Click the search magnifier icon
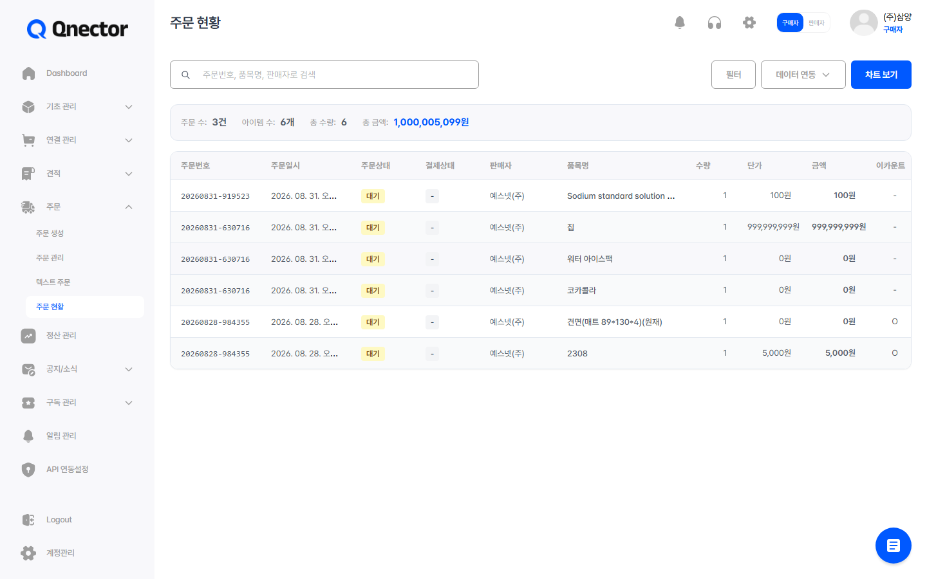The image size is (927, 579). point(185,75)
